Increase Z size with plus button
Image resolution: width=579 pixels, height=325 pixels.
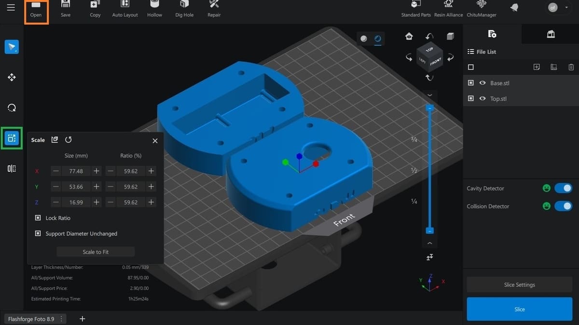coord(96,202)
